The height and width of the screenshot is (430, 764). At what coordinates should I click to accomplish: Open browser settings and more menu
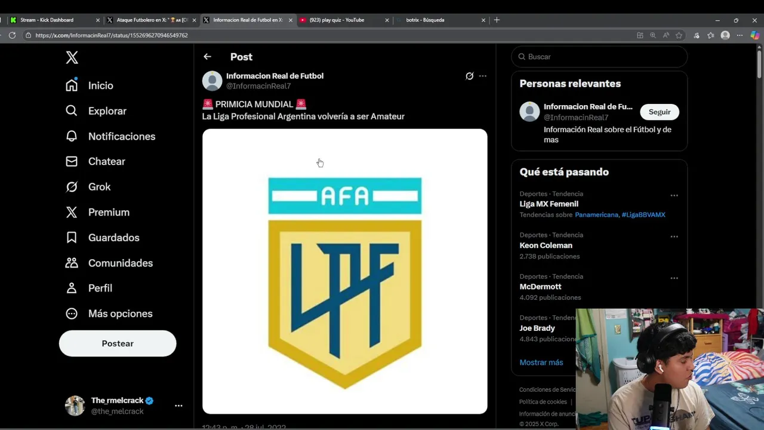(x=740, y=35)
